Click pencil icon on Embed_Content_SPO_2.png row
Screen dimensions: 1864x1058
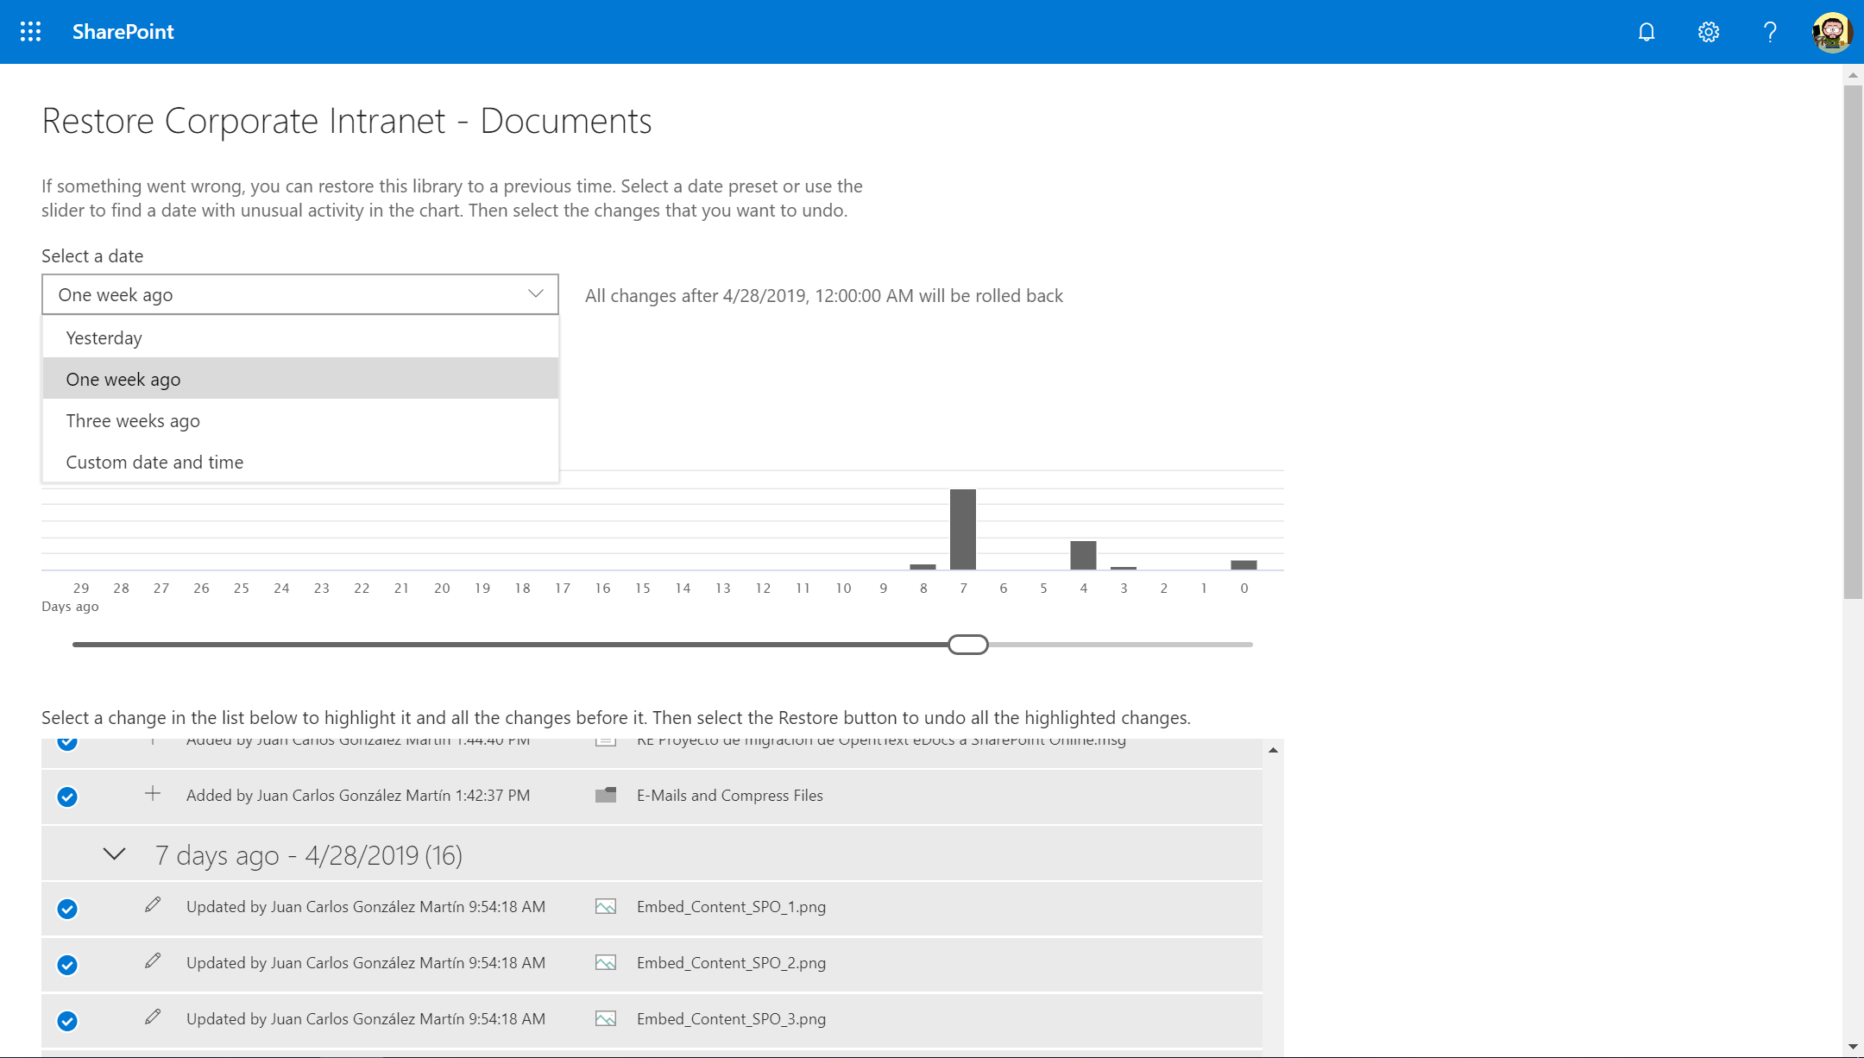[153, 960]
